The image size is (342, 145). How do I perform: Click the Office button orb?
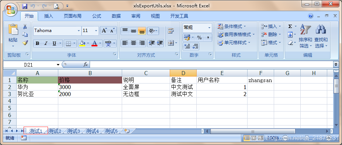click(x=11, y=9)
